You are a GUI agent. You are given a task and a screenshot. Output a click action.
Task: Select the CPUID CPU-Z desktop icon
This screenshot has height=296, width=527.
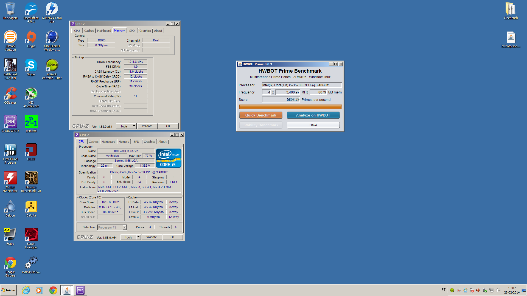click(10, 124)
